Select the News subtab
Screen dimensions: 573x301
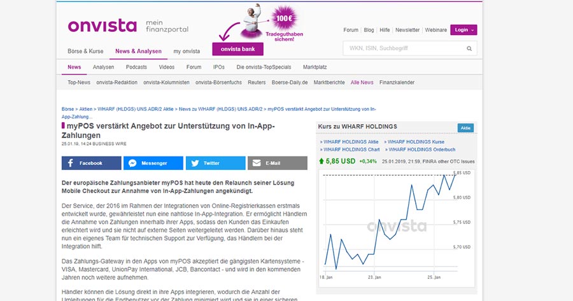[x=74, y=67]
